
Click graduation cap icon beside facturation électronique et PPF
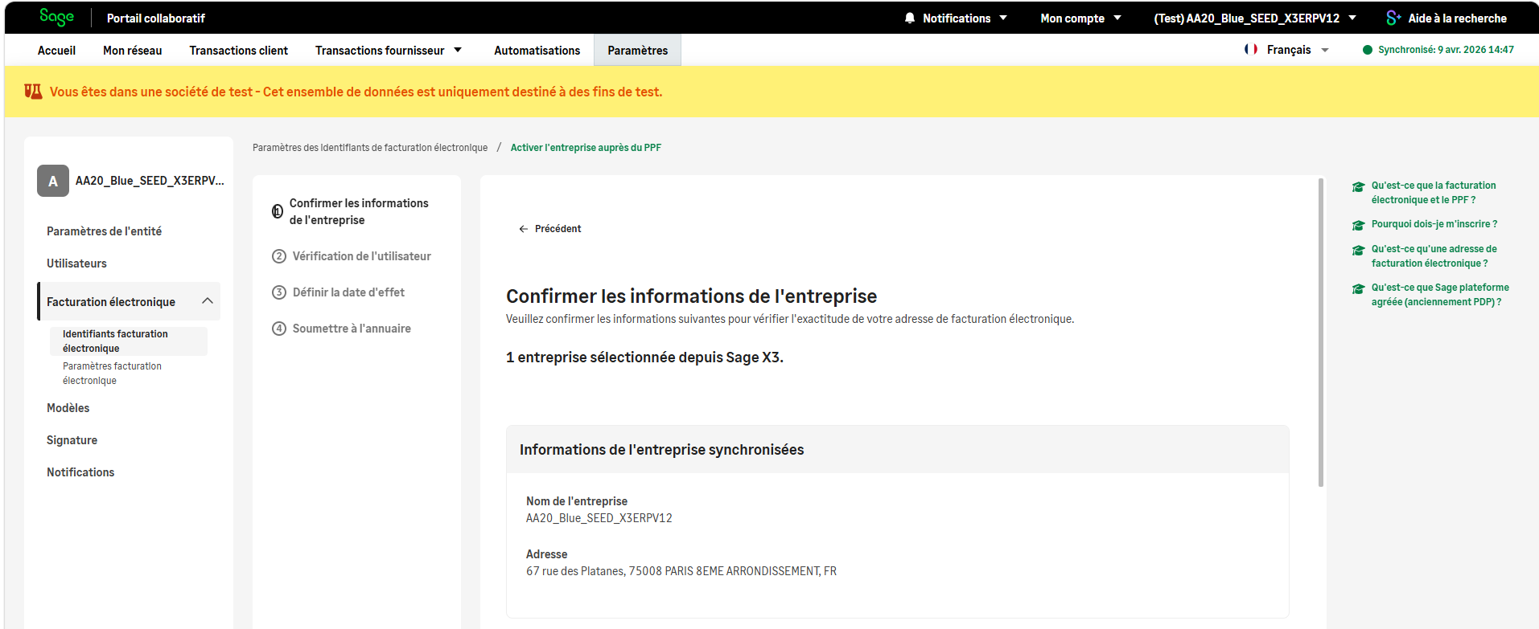[1359, 186]
